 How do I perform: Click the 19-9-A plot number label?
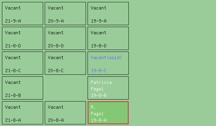[99, 21]
